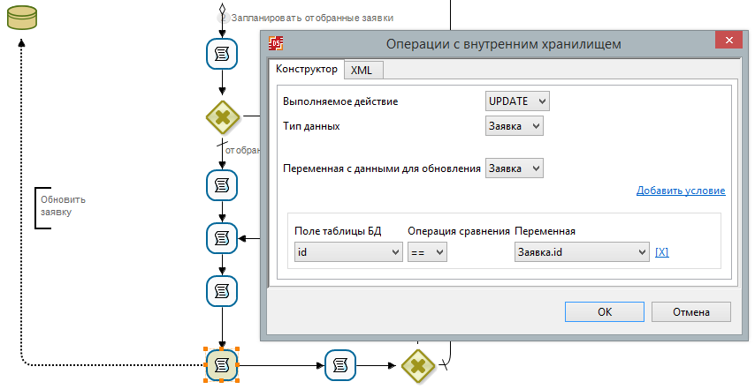755x389 pixels.
Task: Expand the 'Заявка.id' variable dropdown
Action: click(582, 252)
